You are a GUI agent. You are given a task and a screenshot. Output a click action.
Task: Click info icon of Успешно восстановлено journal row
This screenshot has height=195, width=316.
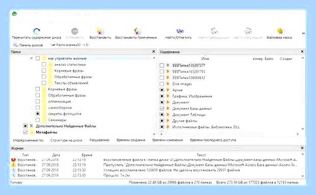pyautogui.click(x=13, y=170)
